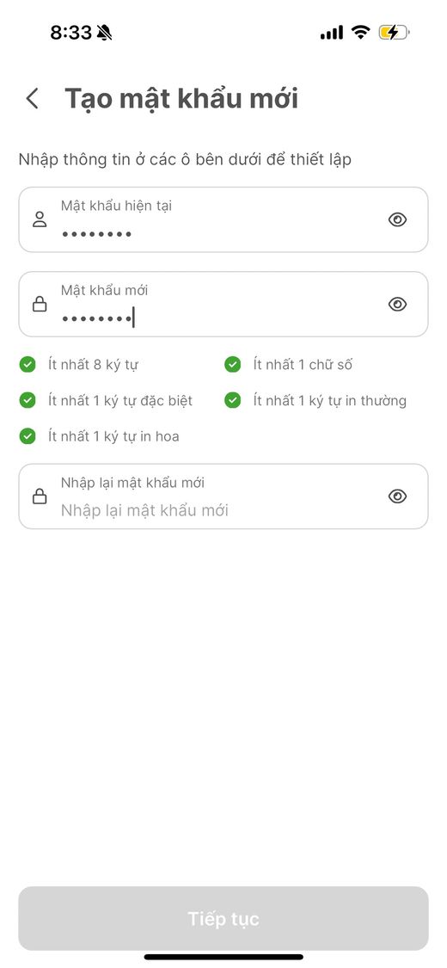The height and width of the screenshot is (968, 447).
Task: Tap the Tiếp tục button
Action: [223, 919]
